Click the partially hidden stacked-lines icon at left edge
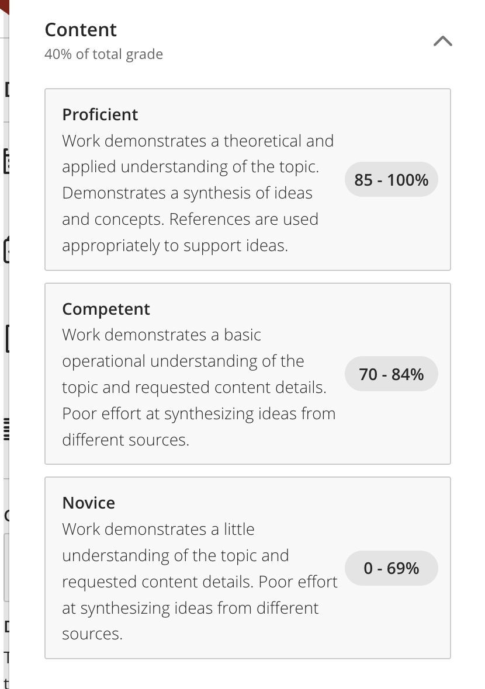Image resolution: width=485 pixels, height=689 pixels. pyautogui.click(x=6, y=429)
